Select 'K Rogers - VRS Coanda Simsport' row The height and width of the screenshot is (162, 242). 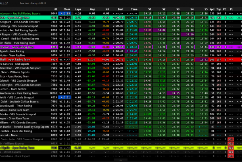click(x=121, y=35)
